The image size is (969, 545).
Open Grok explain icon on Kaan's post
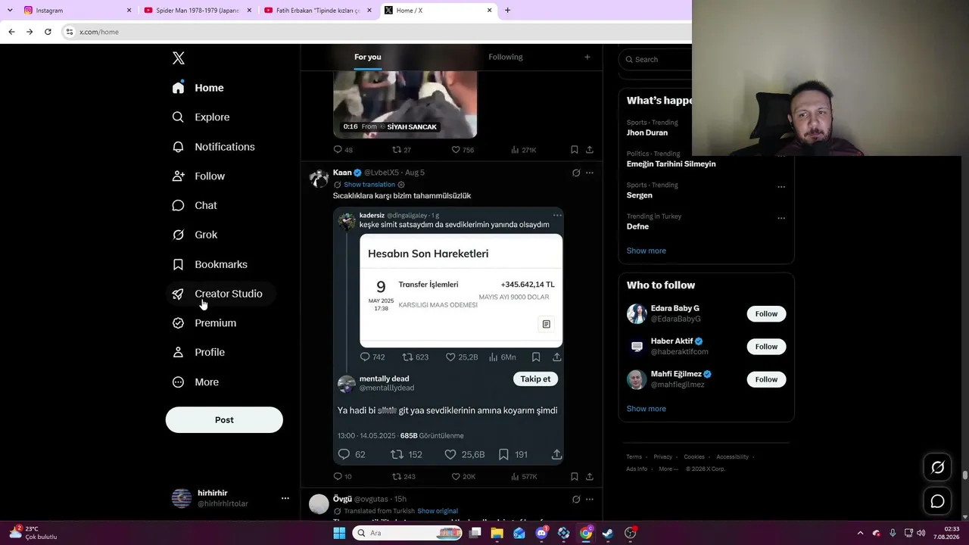coord(576,173)
